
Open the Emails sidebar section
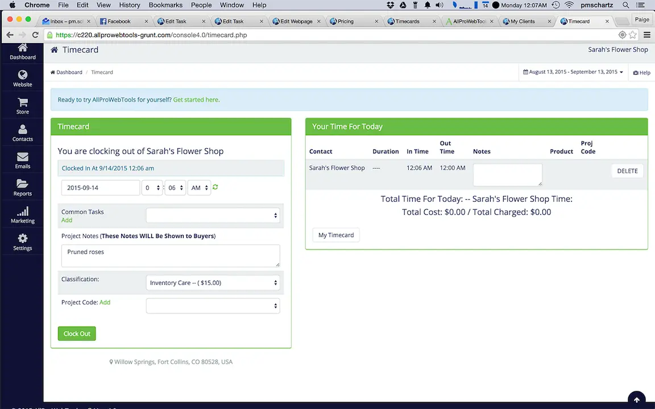coord(23,160)
